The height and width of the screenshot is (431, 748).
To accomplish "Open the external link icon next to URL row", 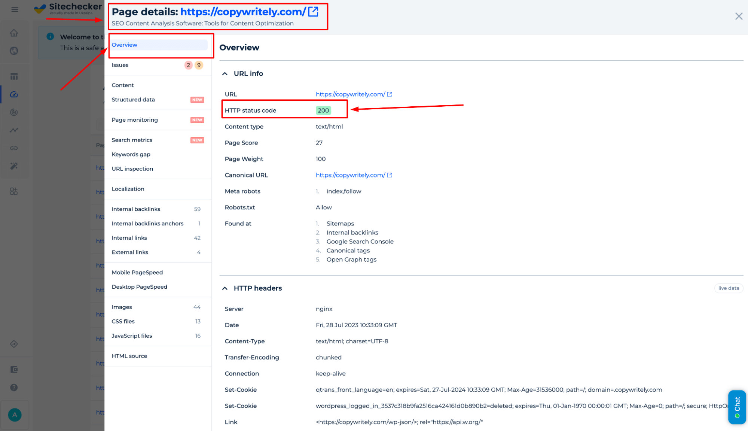I will pos(389,94).
